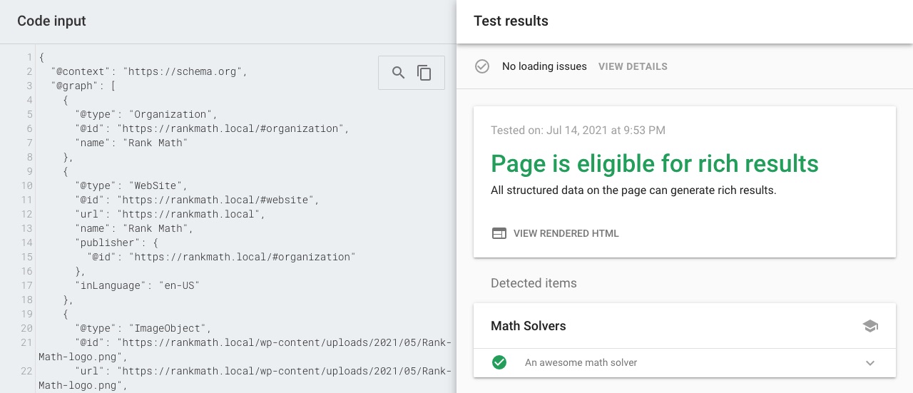Click the Math Solvers section heading

tap(528, 326)
